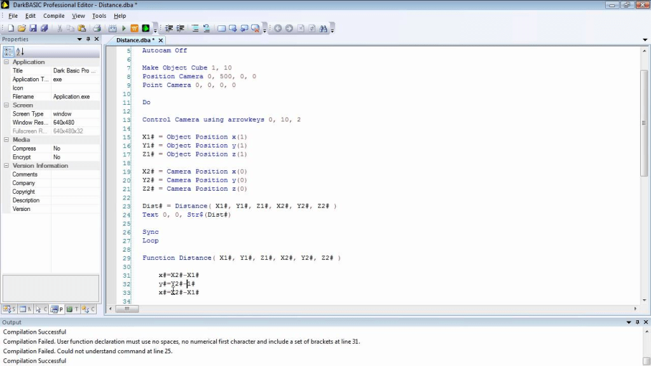Click the Paste clipboard icon
This screenshot has height=366, width=651.
coord(82,29)
